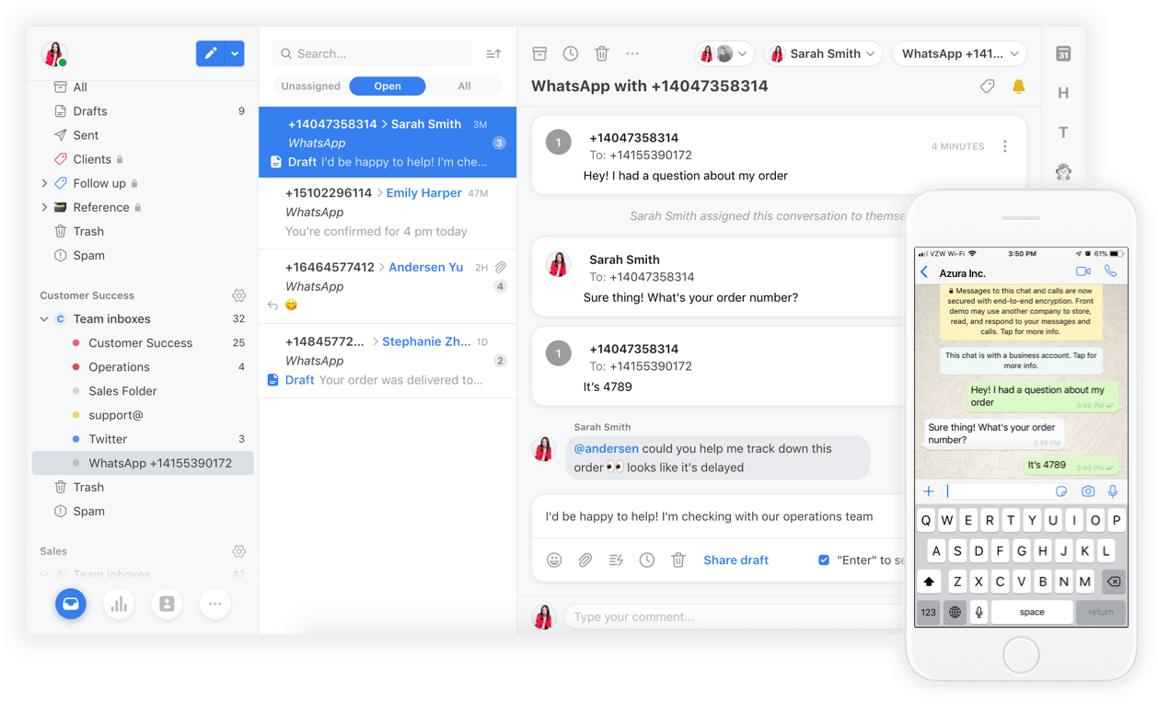
Task: Uncheck the Enter to send checkbox
Action: [x=823, y=560]
